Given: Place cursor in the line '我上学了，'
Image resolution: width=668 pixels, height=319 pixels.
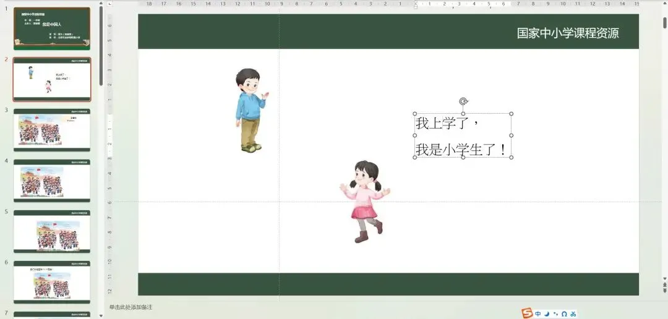Looking at the screenshot, I should 447,124.
